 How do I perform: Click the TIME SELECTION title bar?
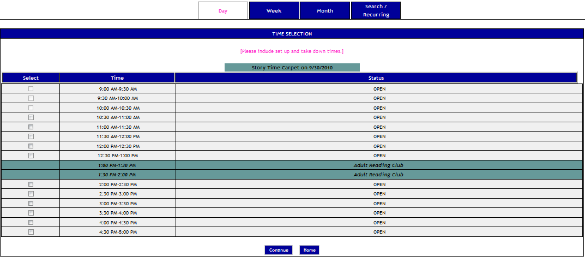[x=292, y=34]
